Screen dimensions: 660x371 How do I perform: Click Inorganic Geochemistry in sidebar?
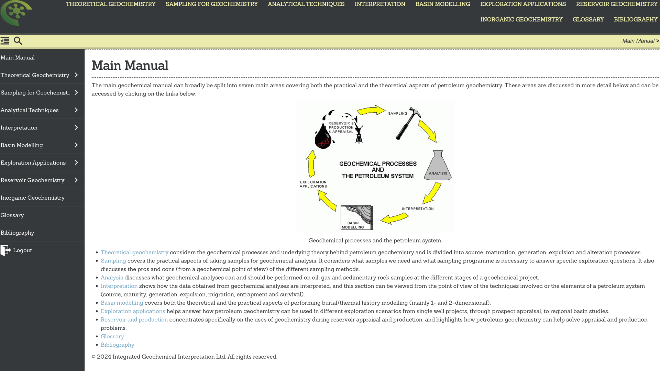coord(32,198)
